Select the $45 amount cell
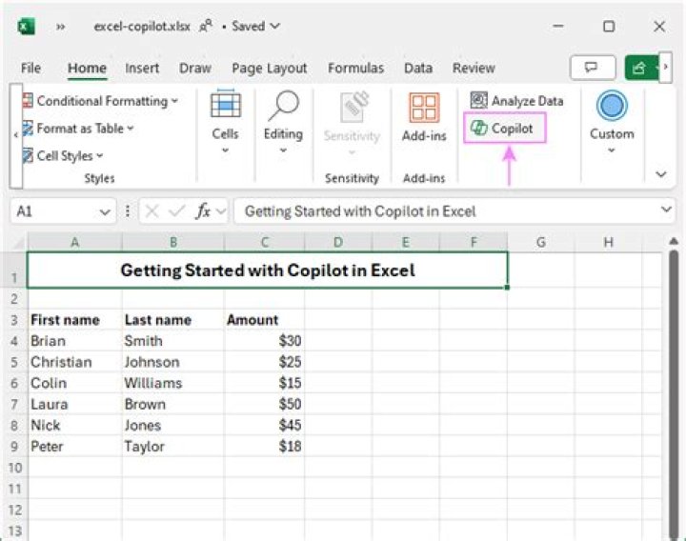Viewport: 686px width, 541px height. [x=264, y=425]
